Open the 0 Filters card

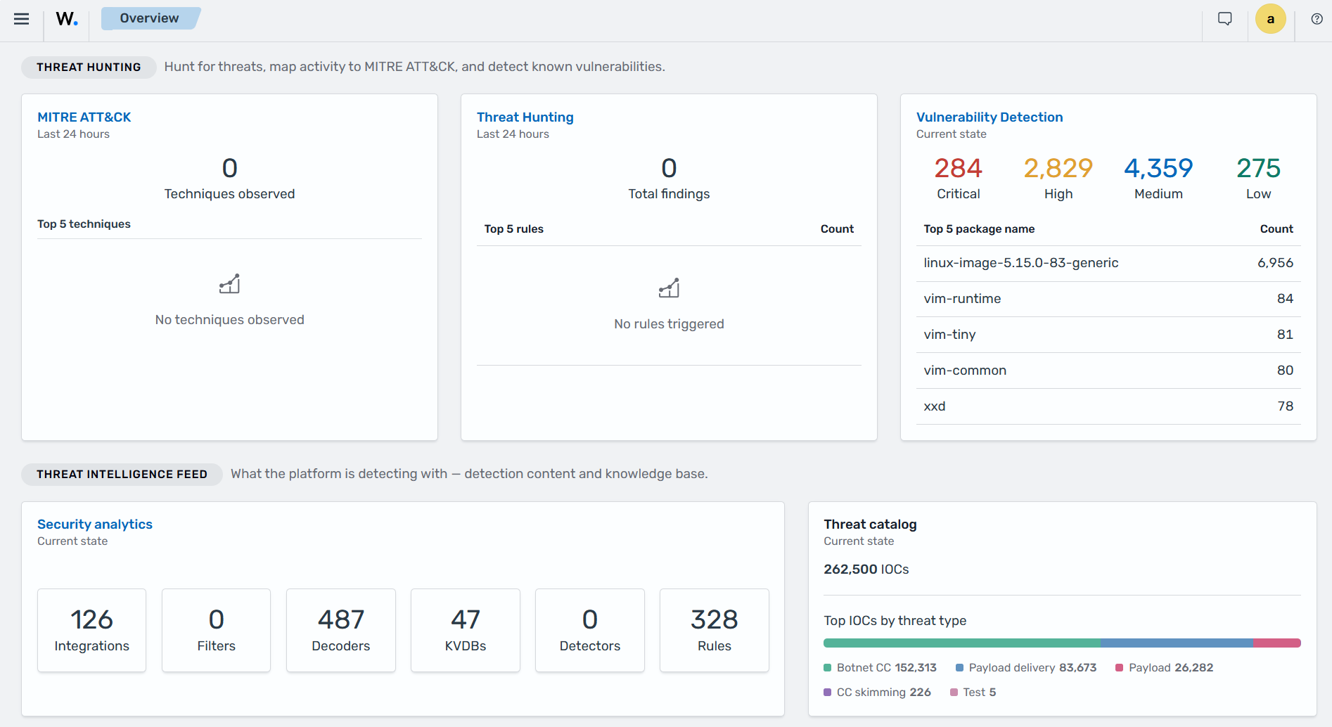point(217,630)
